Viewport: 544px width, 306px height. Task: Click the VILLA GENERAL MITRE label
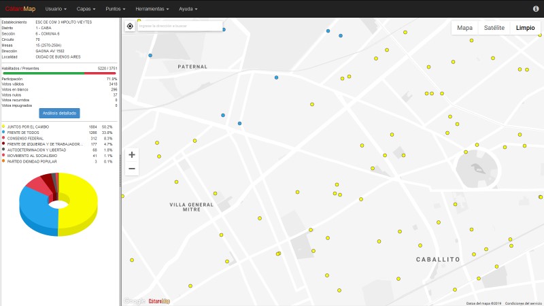192,207
